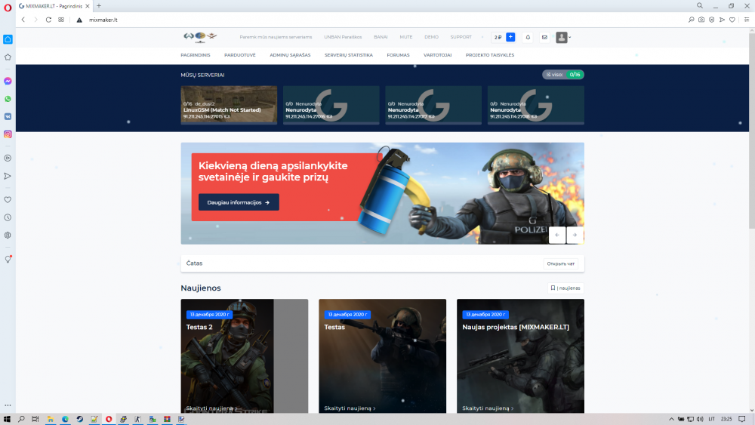Image resolution: width=755 pixels, height=425 pixels.
Task: Click the naujienas bookmark button
Action: point(565,288)
